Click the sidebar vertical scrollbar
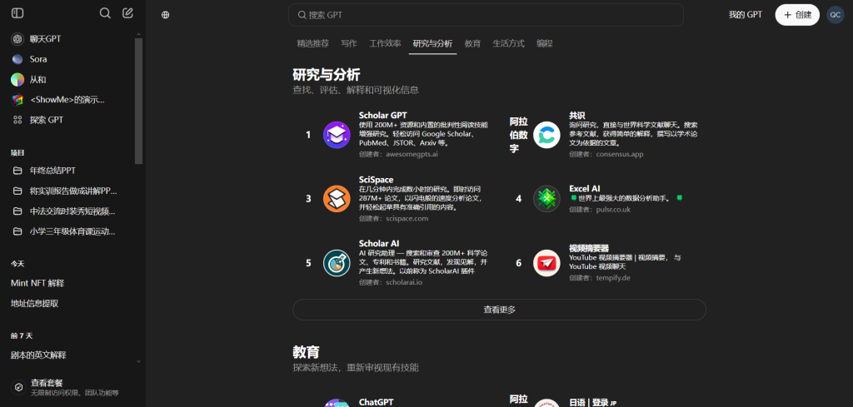853x407 pixels. (139, 101)
